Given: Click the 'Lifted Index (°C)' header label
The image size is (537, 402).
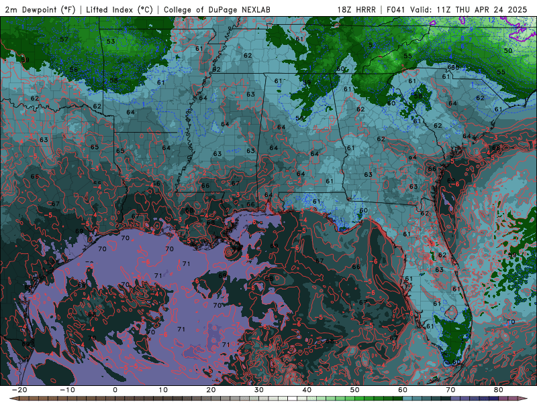Looking at the screenshot, I should (x=119, y=9).
